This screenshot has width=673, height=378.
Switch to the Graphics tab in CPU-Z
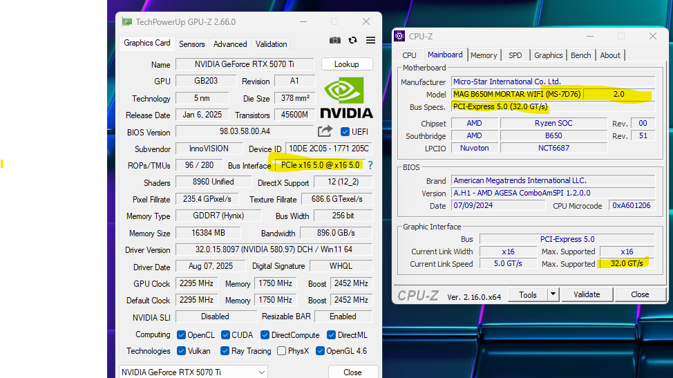[548, 55]
